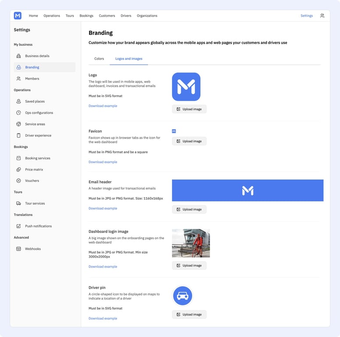Click the Business details building icon
340x337 pixels.
click(19, 56)
